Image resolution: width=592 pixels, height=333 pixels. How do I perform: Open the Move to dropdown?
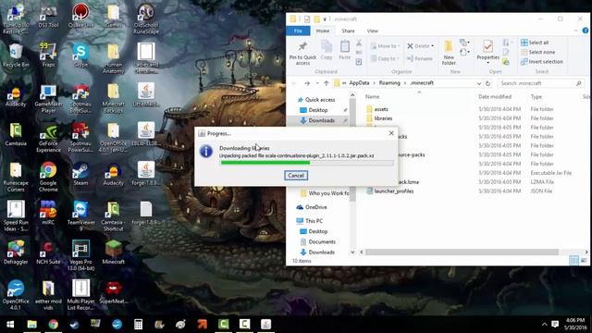(x=385, y=46)
